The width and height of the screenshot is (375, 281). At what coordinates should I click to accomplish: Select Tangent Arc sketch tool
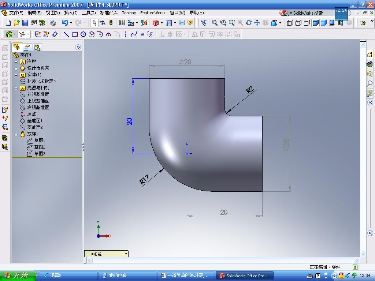(100, 34)
